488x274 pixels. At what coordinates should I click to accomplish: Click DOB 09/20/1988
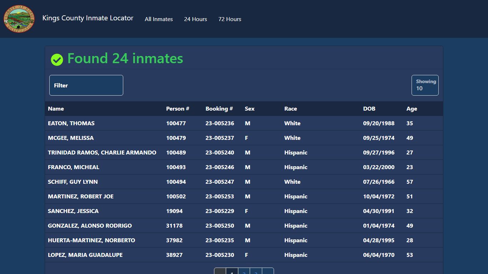click(x=379, y=123)
